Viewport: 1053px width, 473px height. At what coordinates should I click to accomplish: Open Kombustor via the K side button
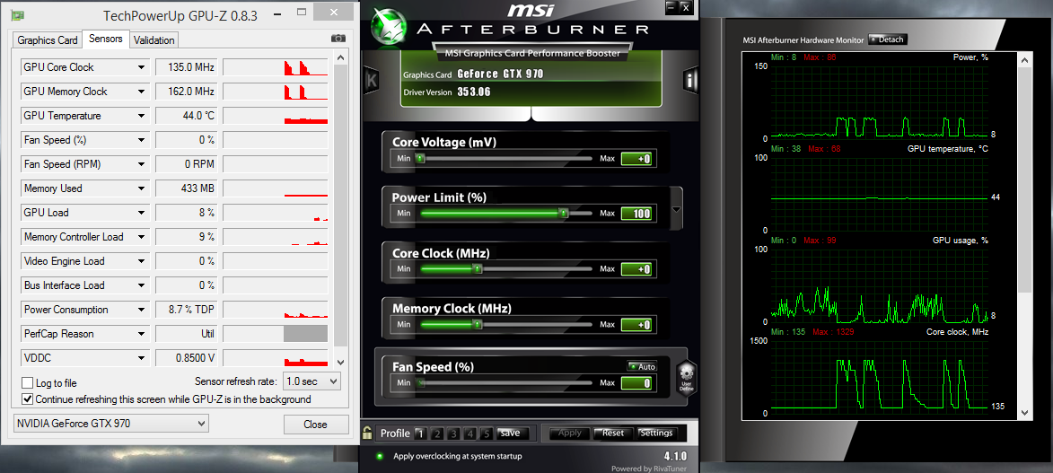click(x=370, y=82)
